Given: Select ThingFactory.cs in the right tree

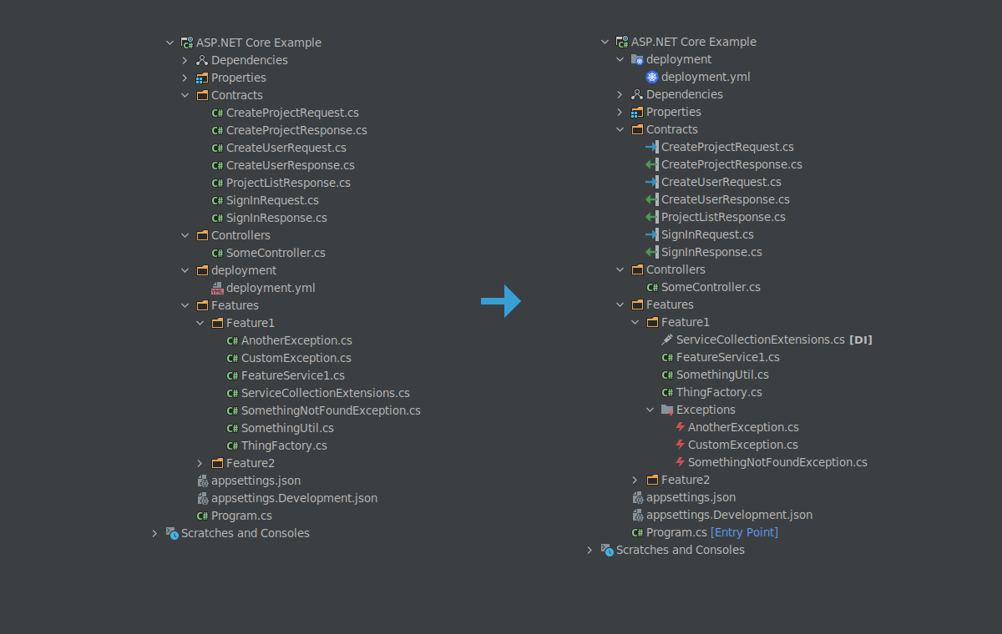Looking at the screenshot, I should [x=719, y=392].
